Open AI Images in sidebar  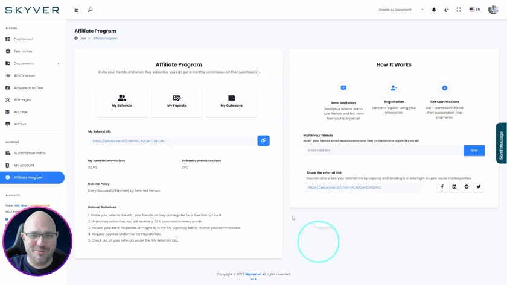22,100
